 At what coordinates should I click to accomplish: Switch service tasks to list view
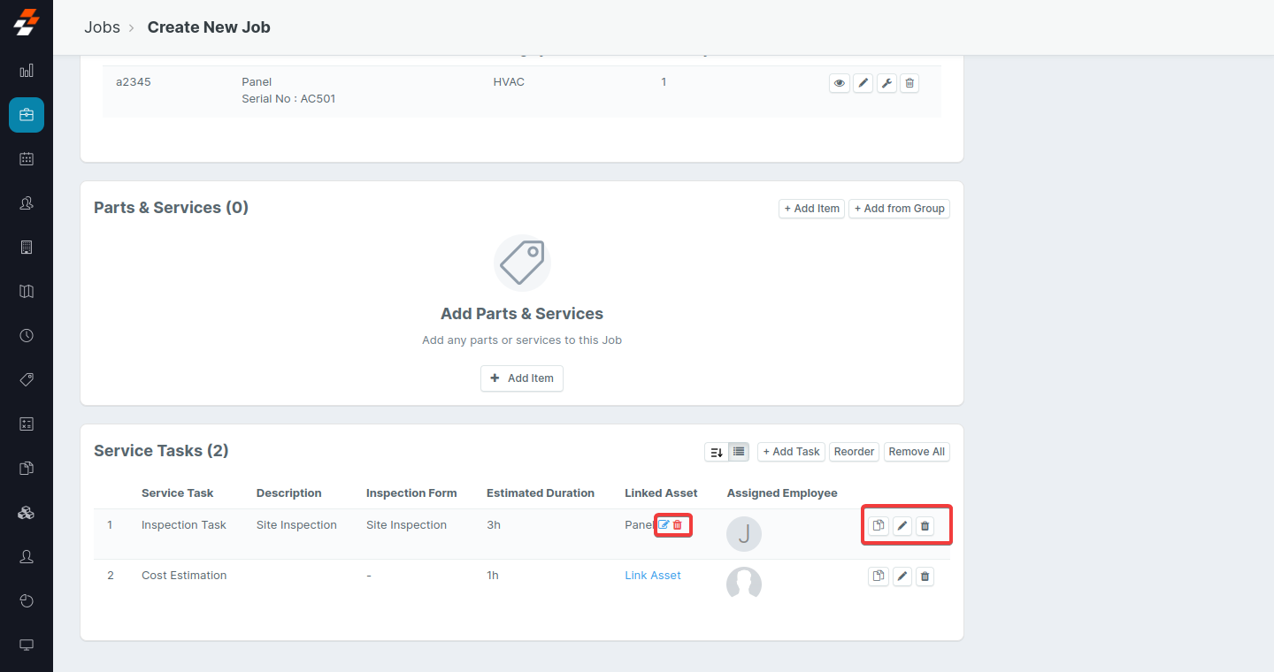click(x=739, y=452)
